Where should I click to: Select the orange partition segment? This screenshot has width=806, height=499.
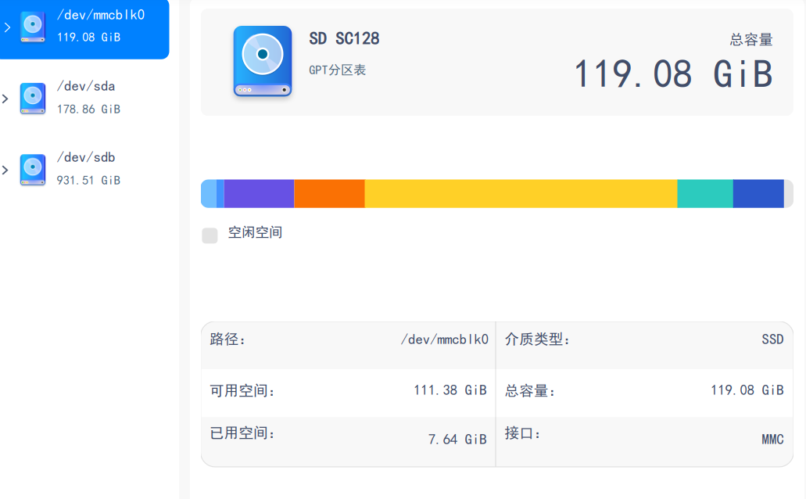tap(328, 193)
